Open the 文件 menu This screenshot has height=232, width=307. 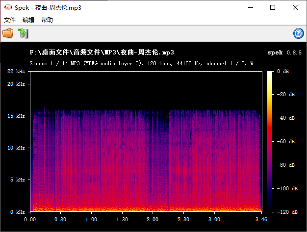pyautogui.click(x=10, y=20)
